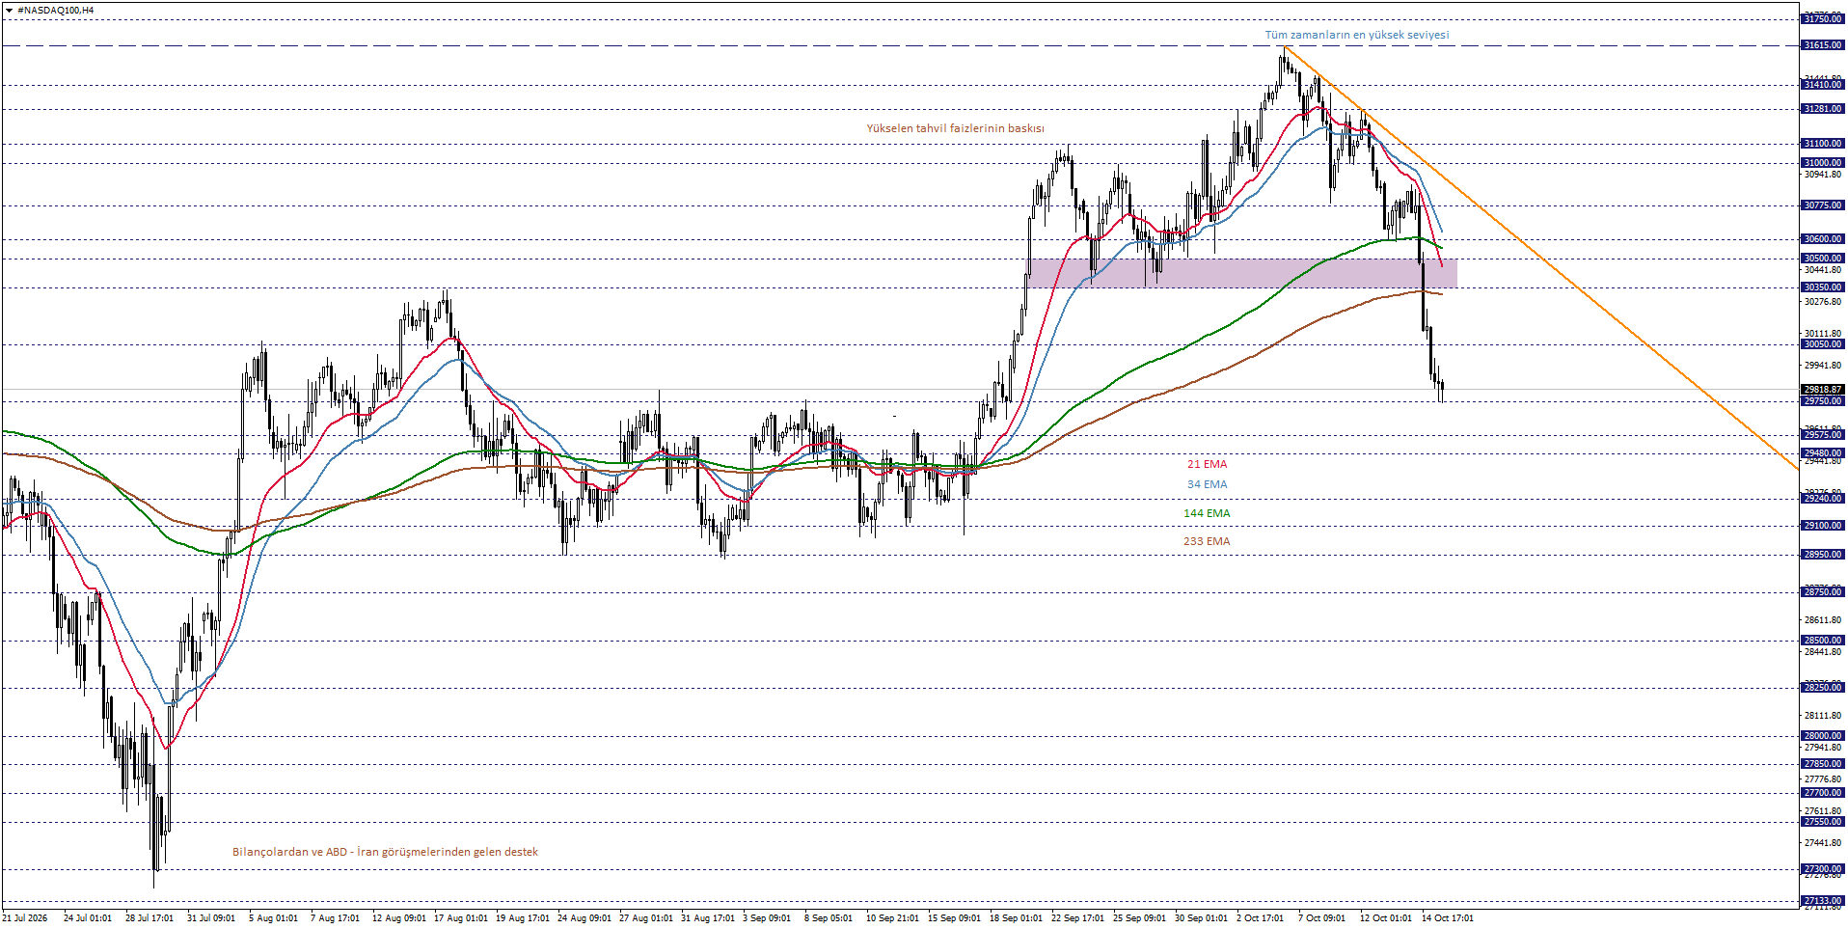Click the 28750.00 price level tag
1848x929 pixels.
pyautogui.click(x=1822, y=592)
